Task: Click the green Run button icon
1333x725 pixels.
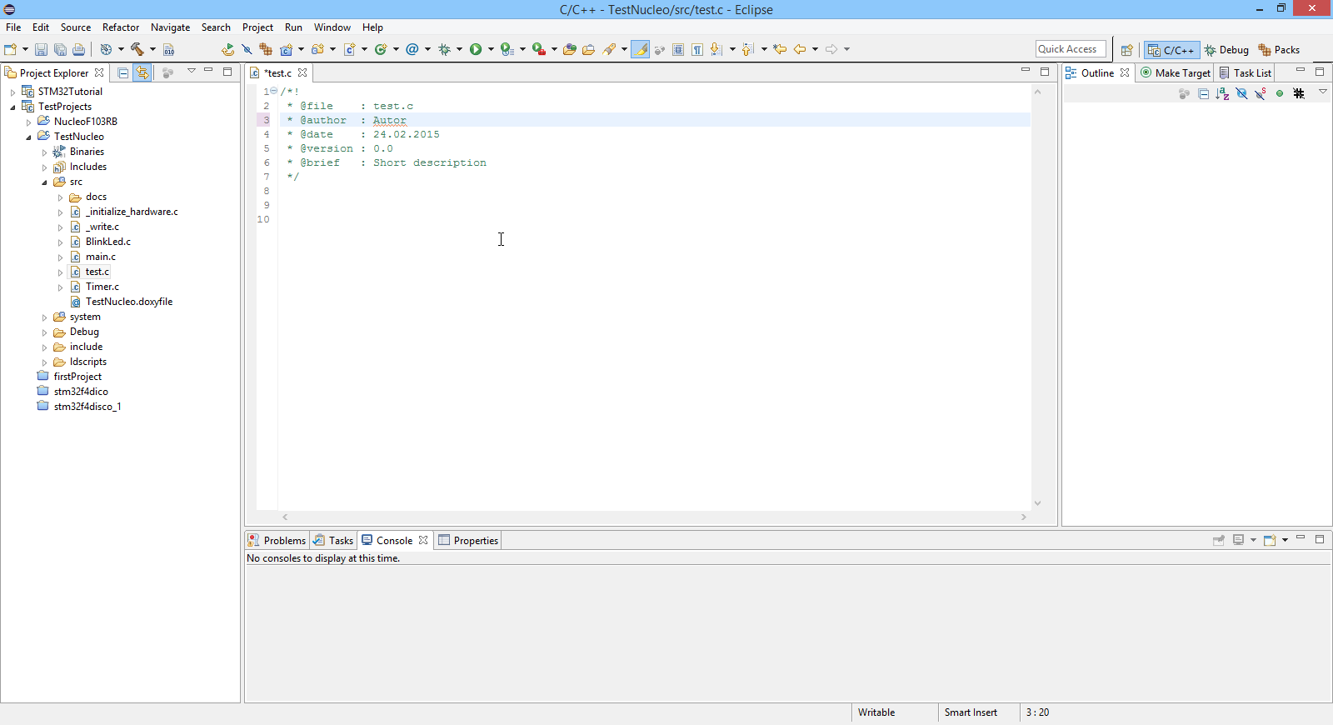Action: (475, 49)
